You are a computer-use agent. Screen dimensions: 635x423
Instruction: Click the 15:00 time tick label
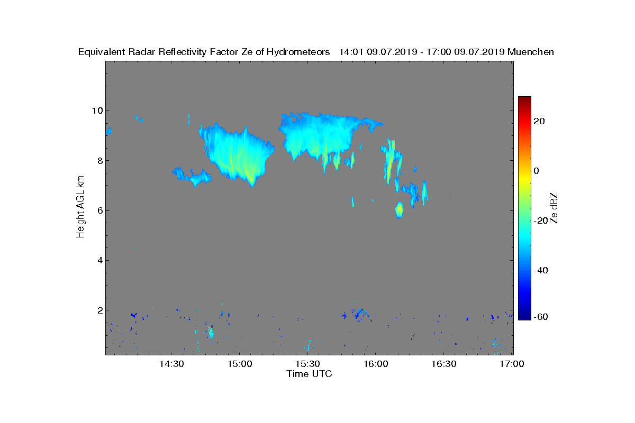pos(239,364)
